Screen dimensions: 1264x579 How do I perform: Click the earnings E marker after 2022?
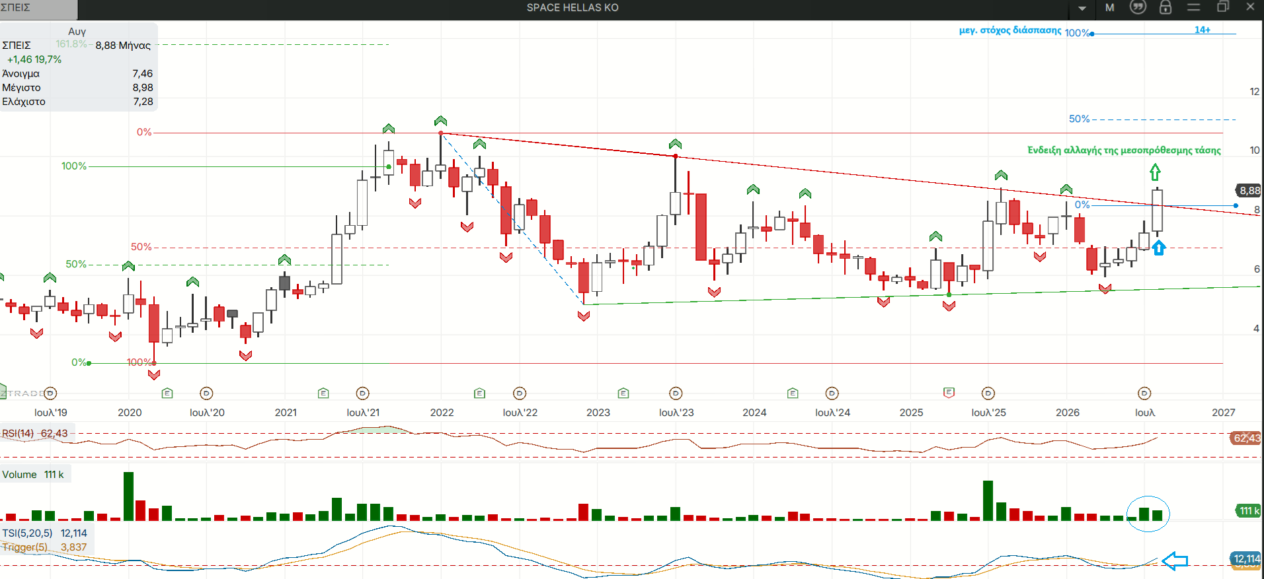[x=480, y=393]
